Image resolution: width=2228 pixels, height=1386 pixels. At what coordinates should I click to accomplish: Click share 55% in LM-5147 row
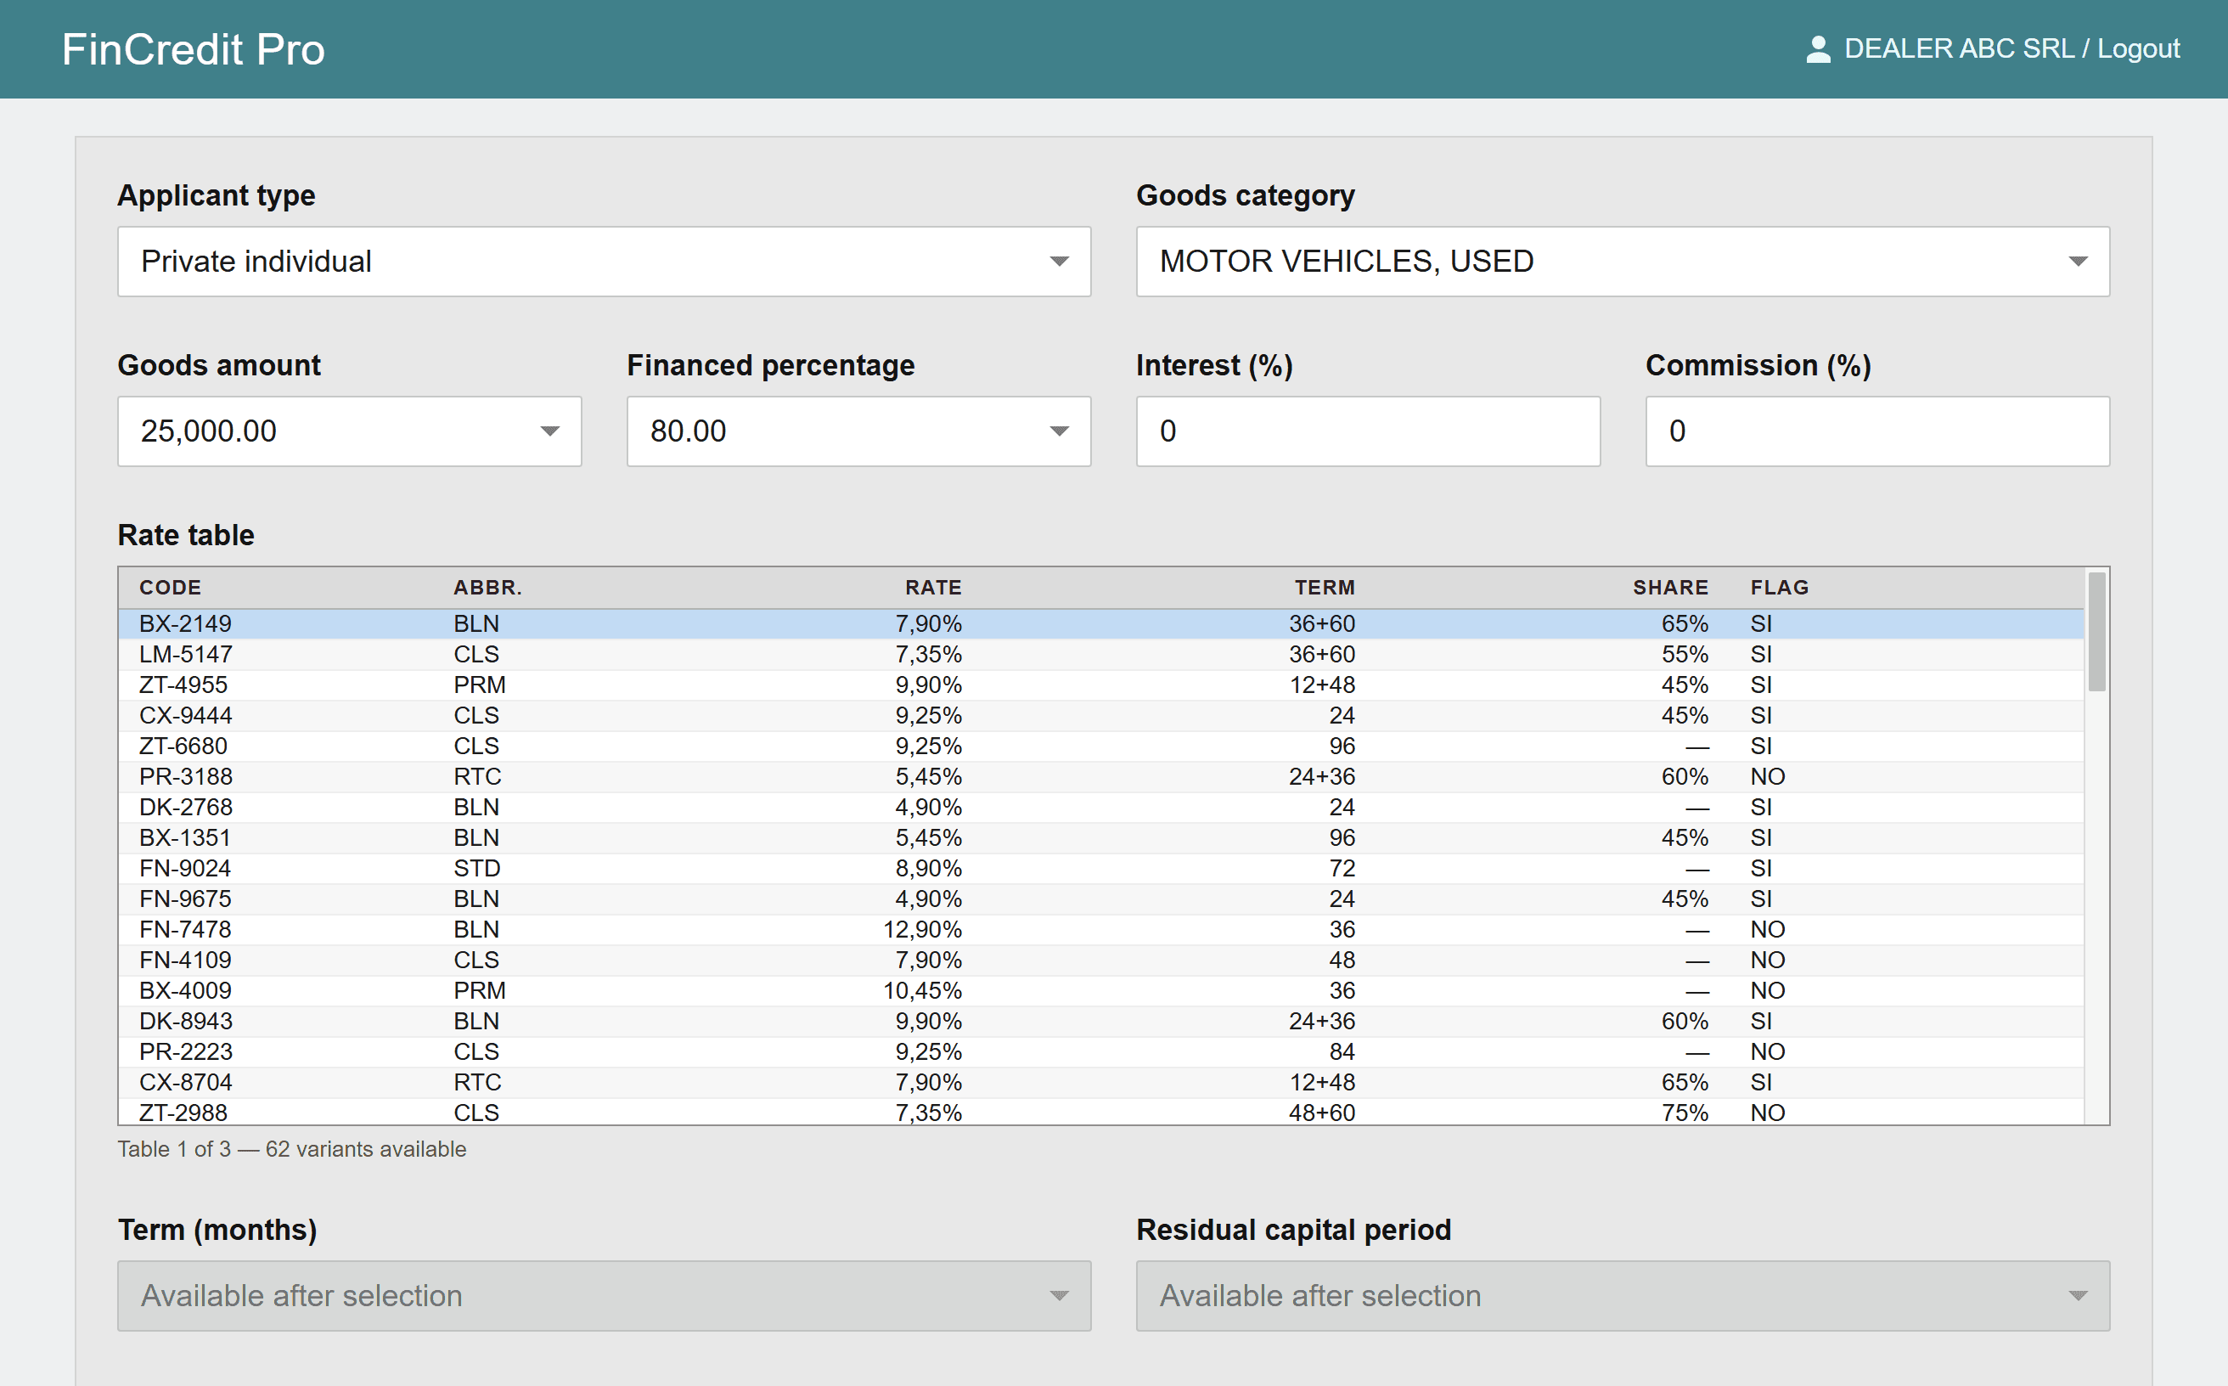tap(1685, 655)
